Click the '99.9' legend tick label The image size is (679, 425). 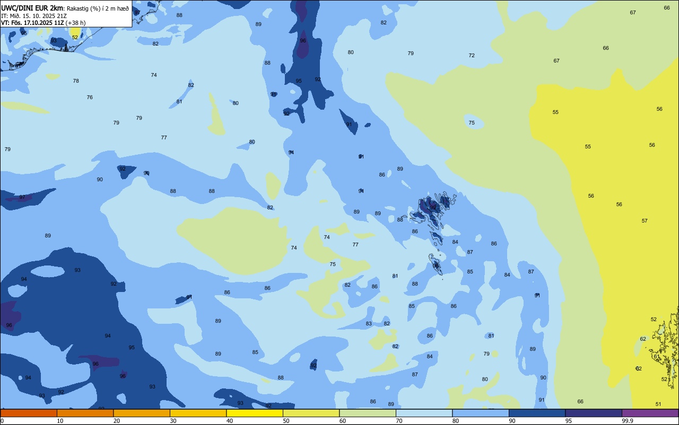coord(628,421)
